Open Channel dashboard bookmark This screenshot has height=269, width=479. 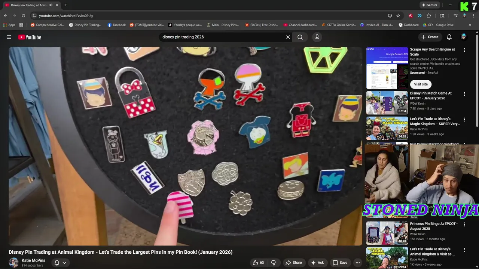(x=300, y=25)
